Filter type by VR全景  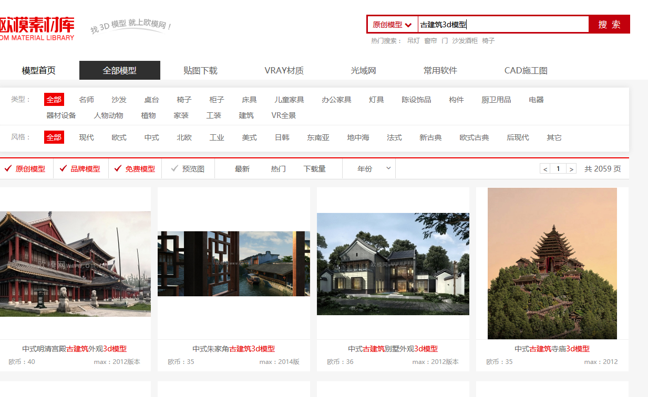click(x=284, y=115)
